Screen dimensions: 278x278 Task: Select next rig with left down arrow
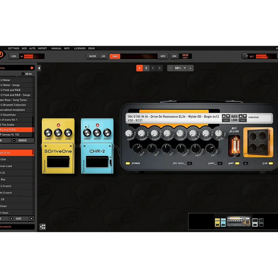pos(228,116)
